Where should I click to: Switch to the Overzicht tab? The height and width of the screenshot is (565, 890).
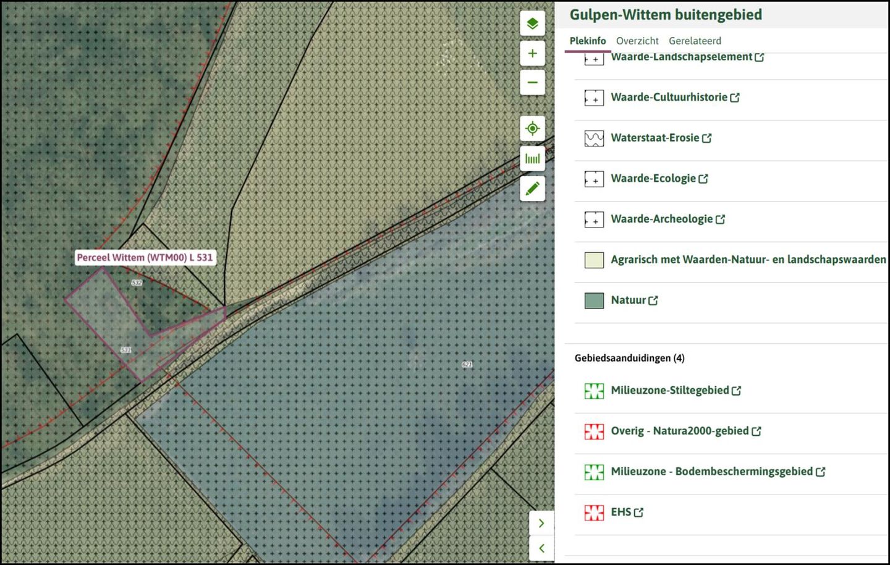(x=637, y=41)
